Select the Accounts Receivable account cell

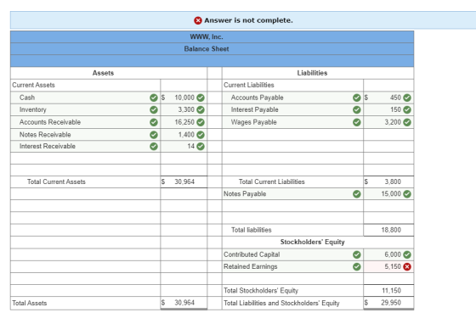85,122
